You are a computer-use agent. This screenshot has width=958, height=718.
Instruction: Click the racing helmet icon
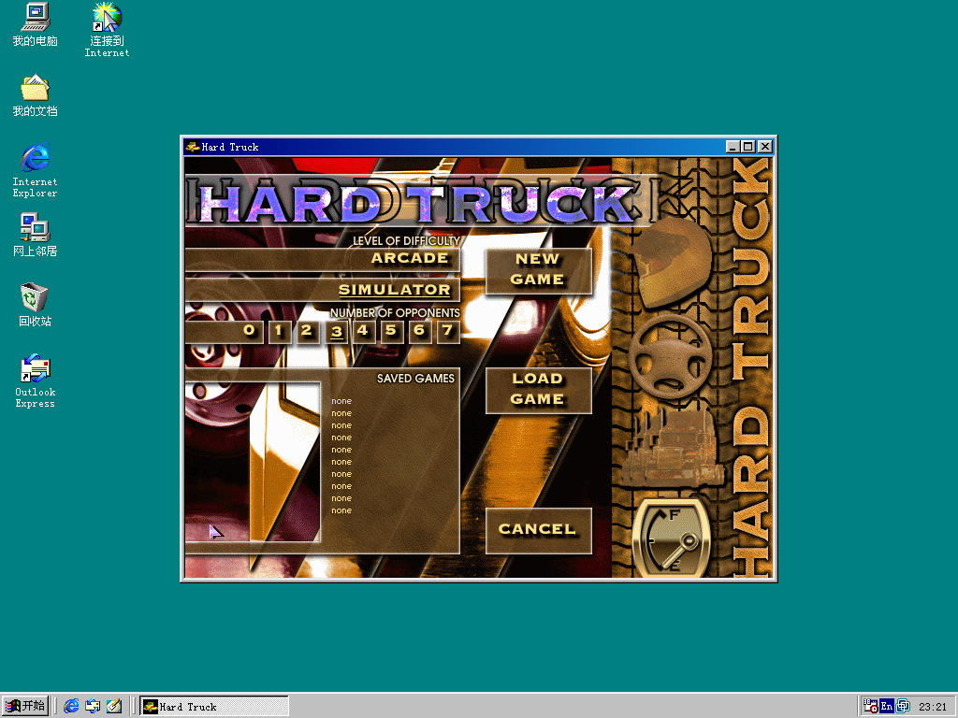(x=672, y=263)
